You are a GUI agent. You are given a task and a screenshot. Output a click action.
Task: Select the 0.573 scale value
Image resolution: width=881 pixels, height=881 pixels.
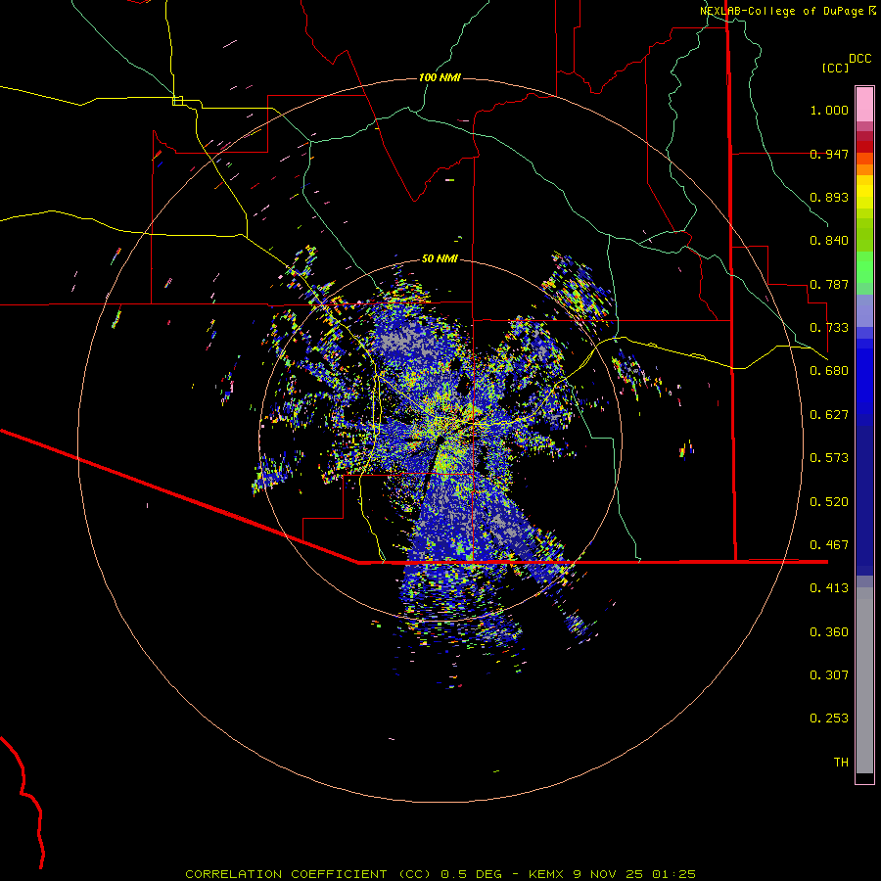[x=829, y=458]
